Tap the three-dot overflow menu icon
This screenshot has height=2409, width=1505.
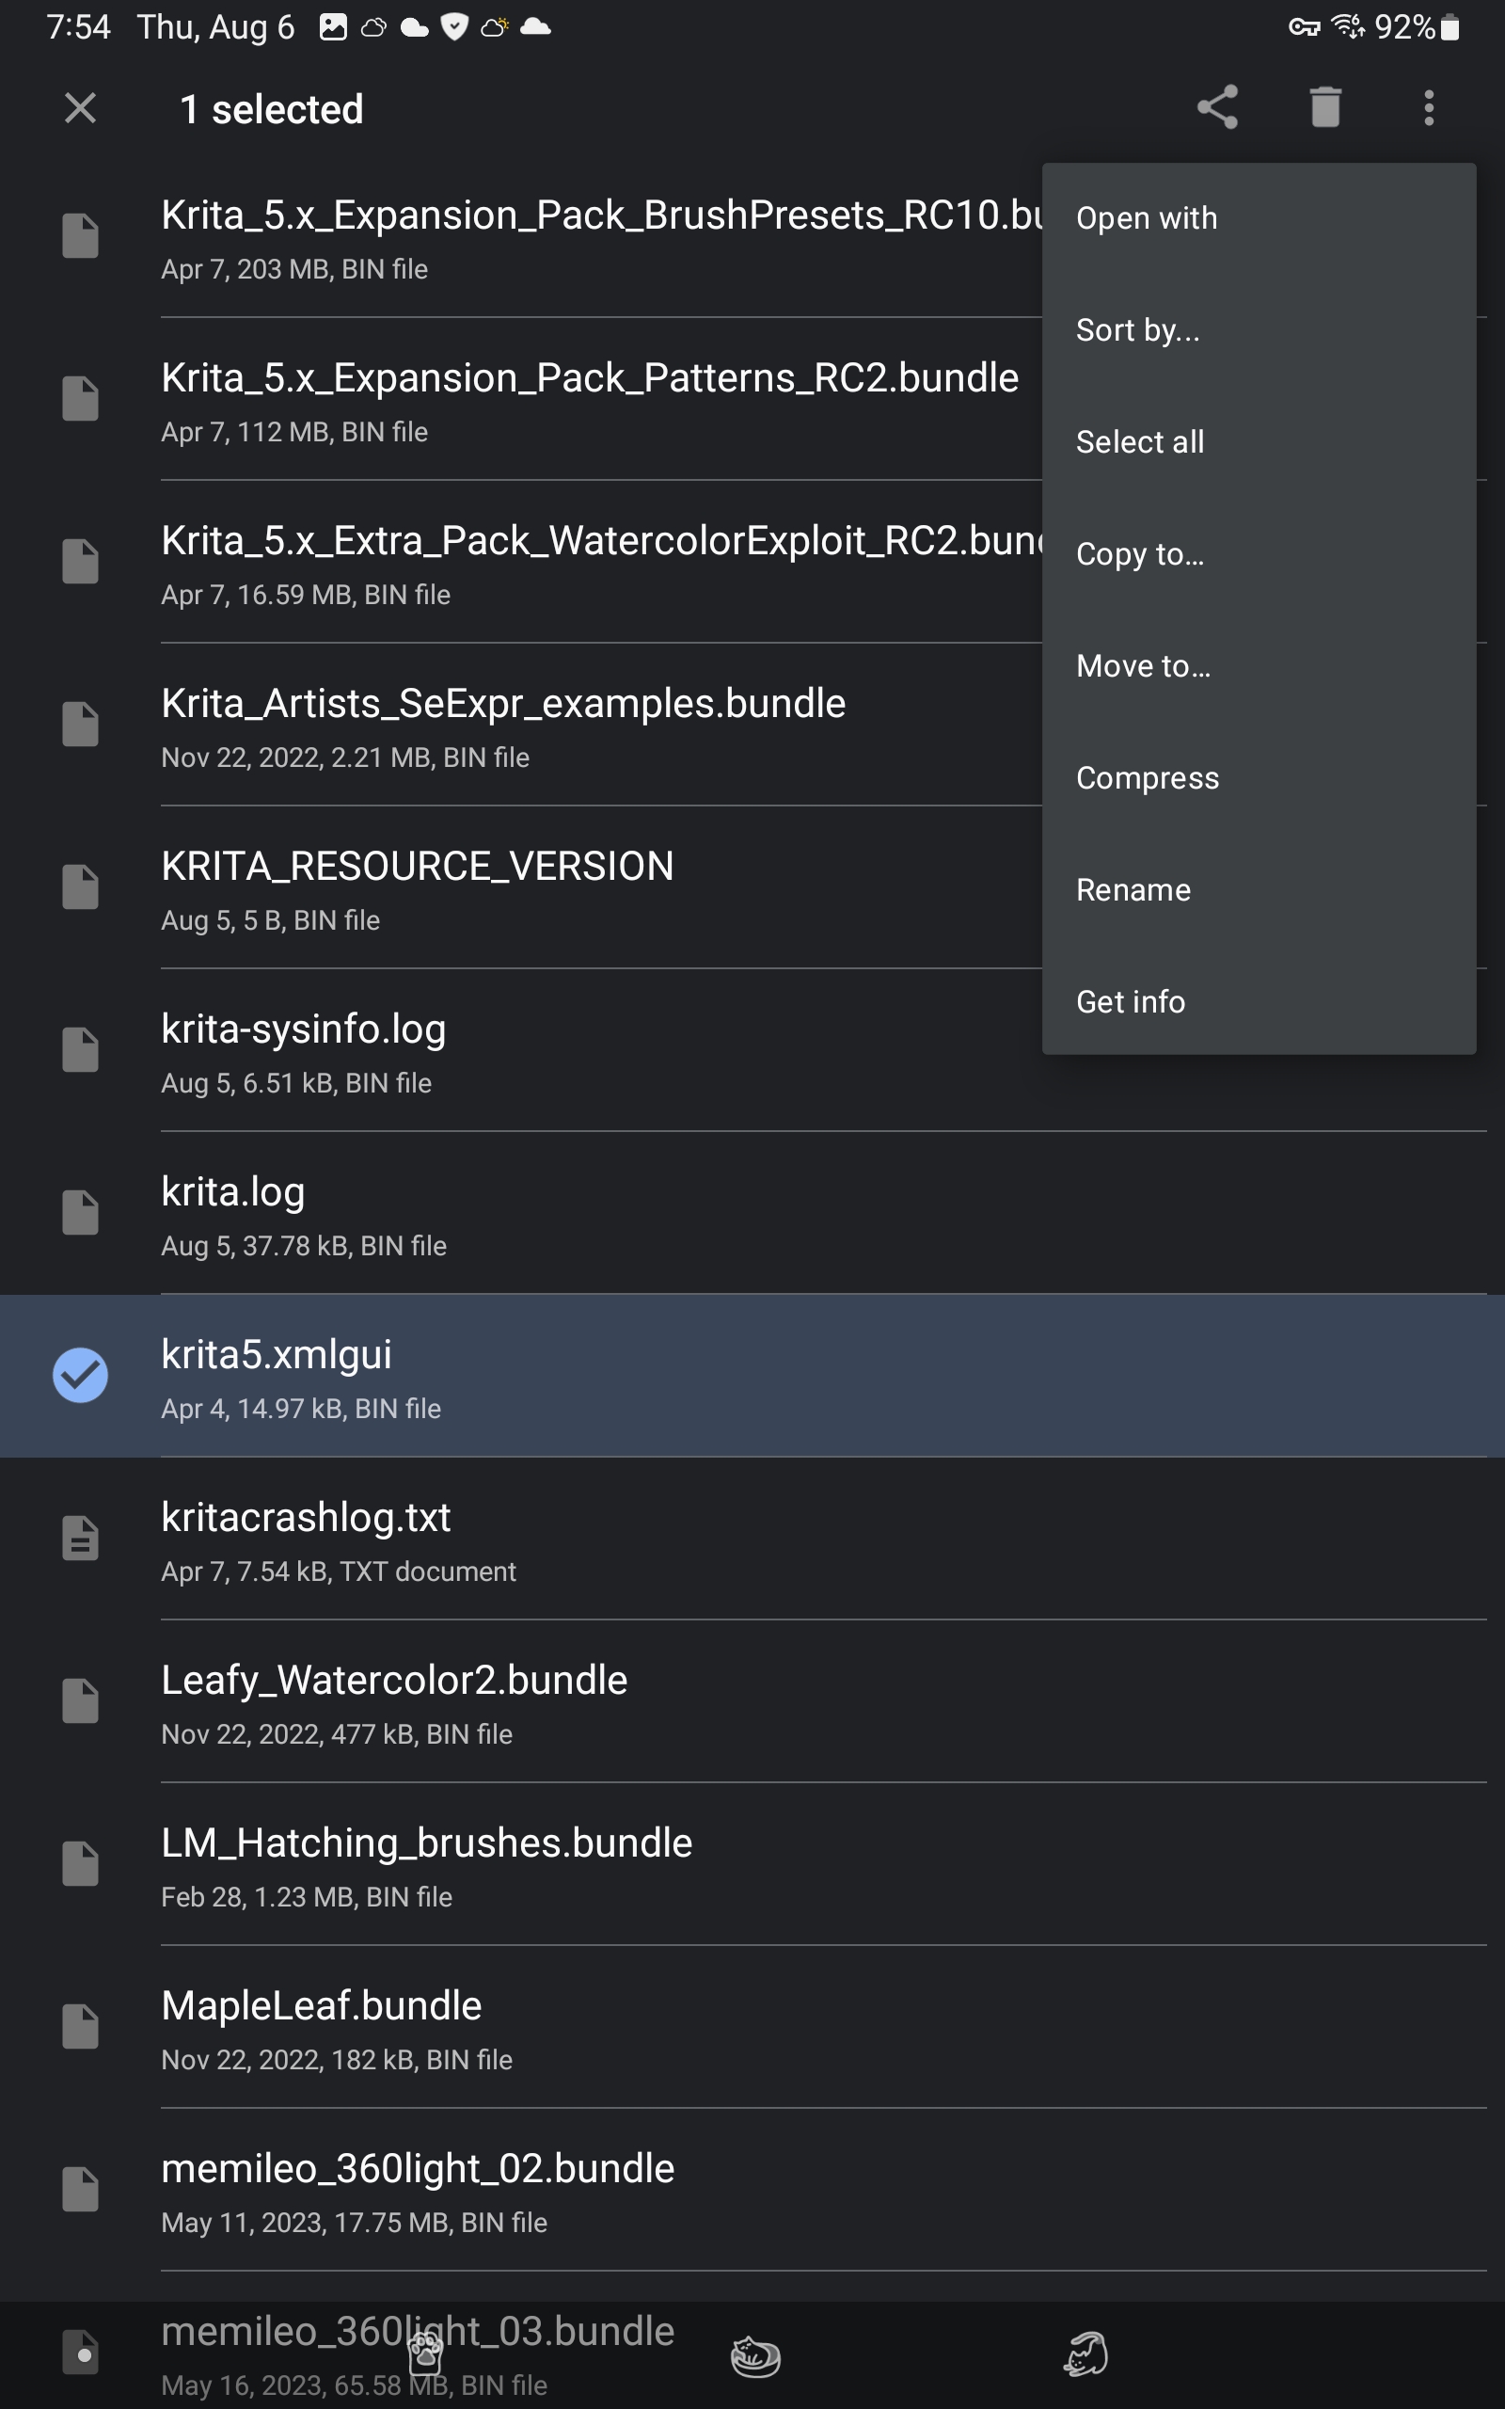click(x=1429, y=107)
